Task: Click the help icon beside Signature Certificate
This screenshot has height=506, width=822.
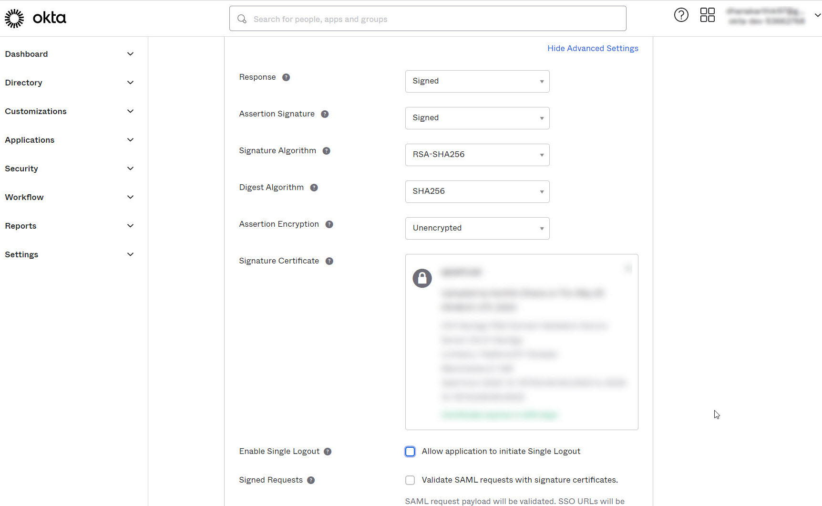Action: point(329,261)
